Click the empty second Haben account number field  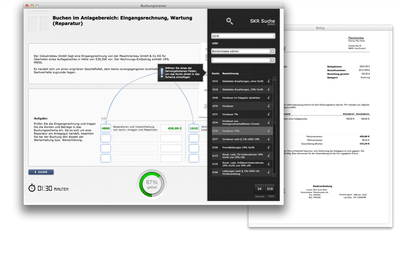click(x=194, y=138)
